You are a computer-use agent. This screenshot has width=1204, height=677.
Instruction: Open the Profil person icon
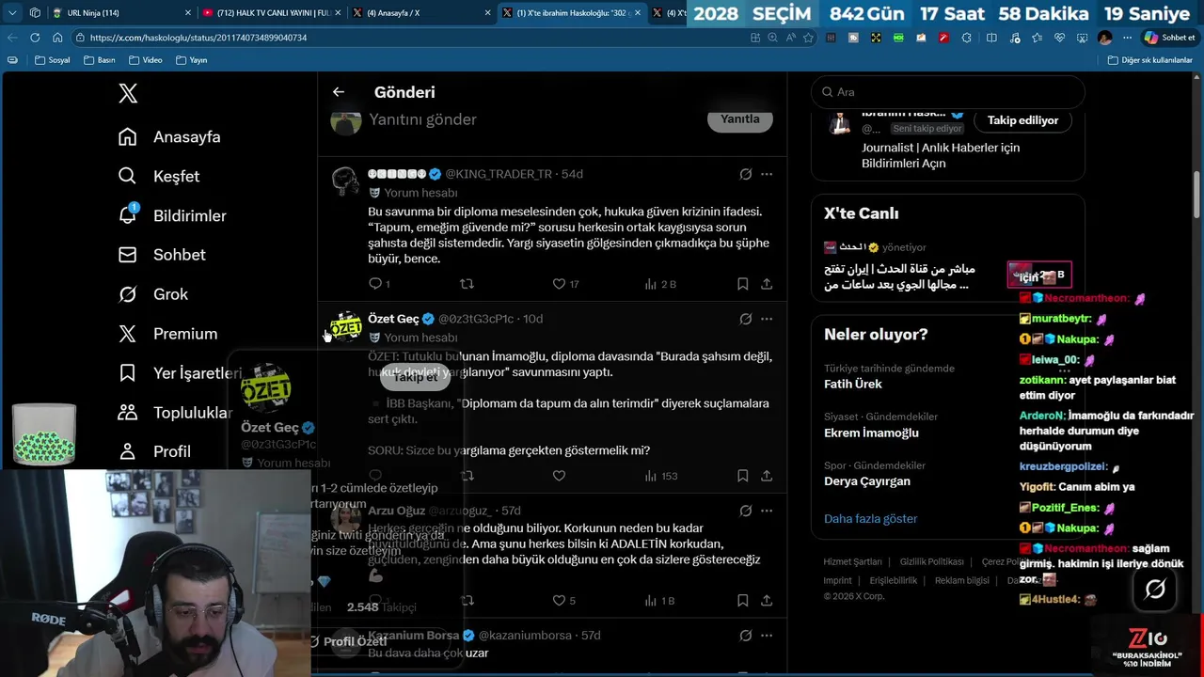point(128,451)
